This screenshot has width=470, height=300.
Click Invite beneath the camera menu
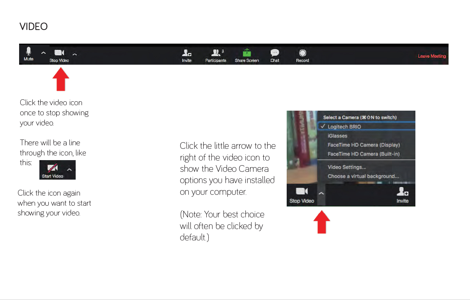[403, 196]
